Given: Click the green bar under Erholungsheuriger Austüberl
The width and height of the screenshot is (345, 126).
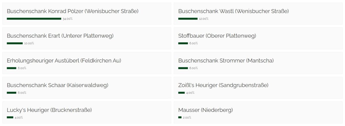Looking at the screenshot, I should pyautogui.click(x=11, y=68).
